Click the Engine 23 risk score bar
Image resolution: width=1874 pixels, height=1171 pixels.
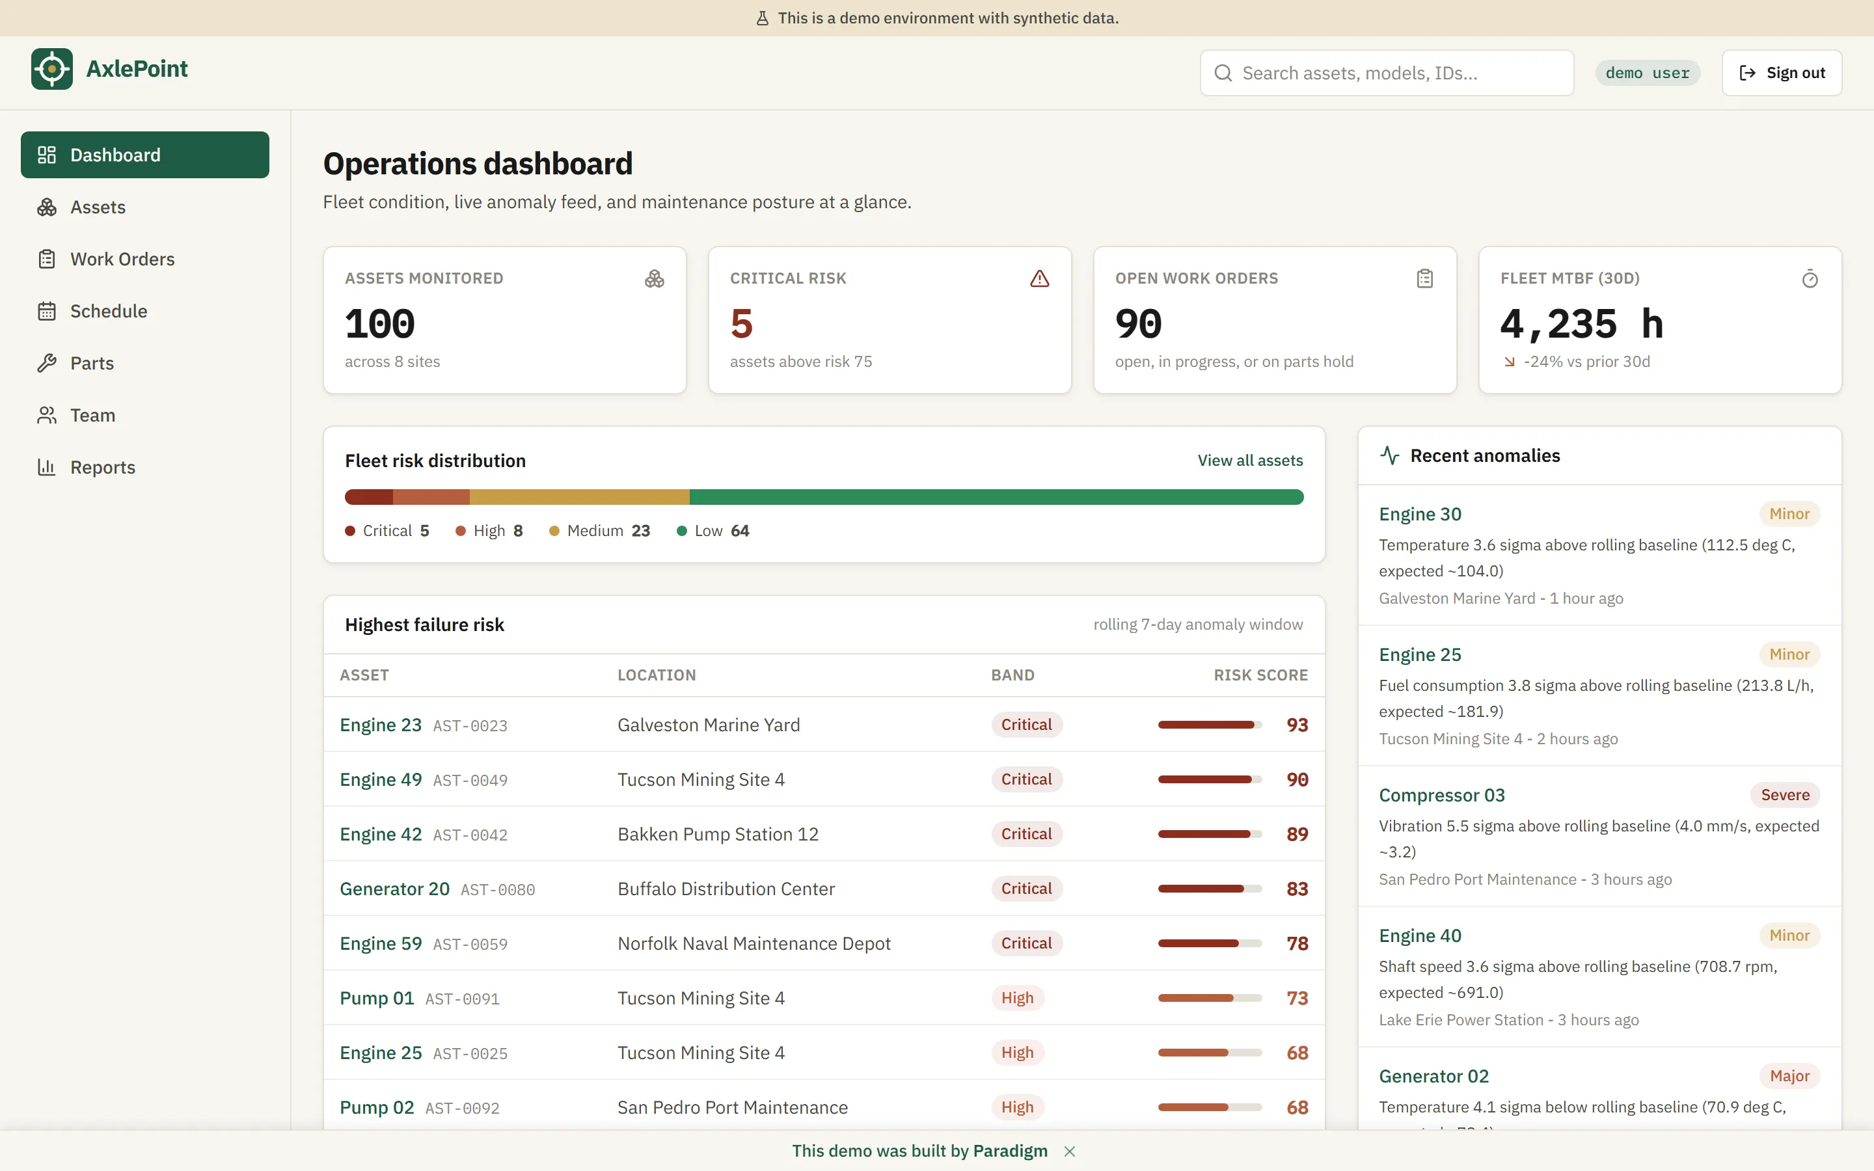click(x=1210, y=725)
